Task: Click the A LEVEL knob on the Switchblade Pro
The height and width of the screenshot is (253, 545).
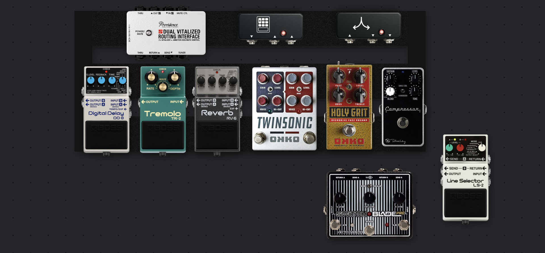Action: pos(340,198)
